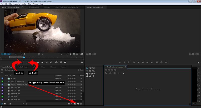Click the Mark In button in Source monitor

click(24, 62)
